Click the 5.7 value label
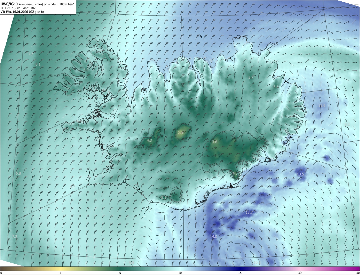 pos(251,77)
